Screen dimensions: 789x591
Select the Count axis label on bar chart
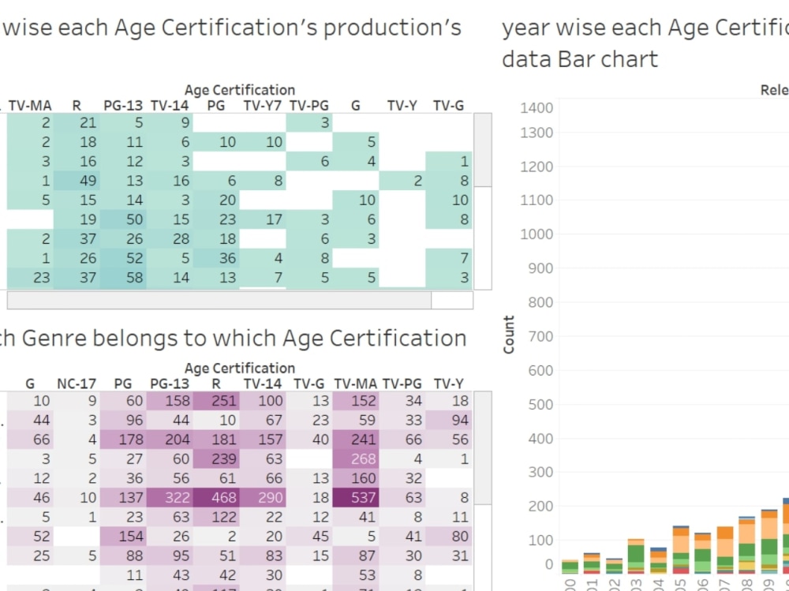pyautogui.click(x=509, y=335)
